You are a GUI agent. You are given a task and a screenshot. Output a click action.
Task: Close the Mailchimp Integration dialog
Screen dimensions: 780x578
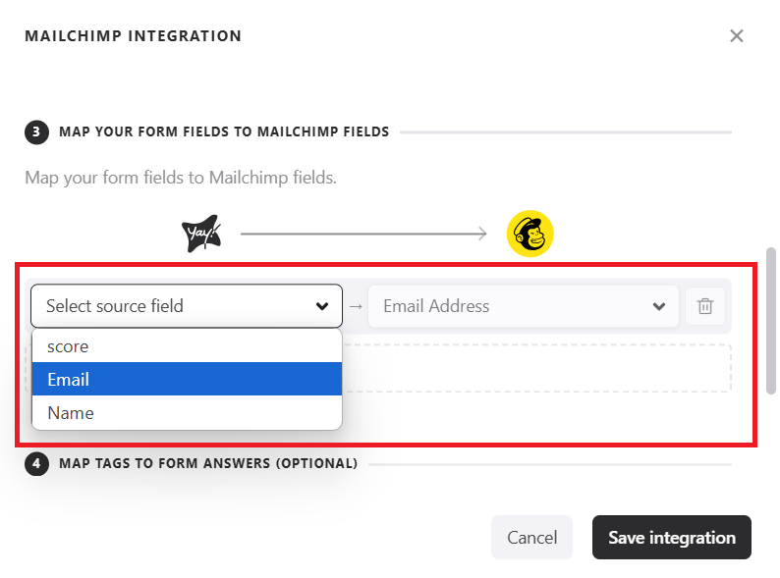tap(737, 36)
